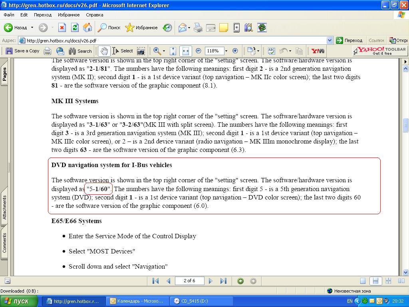Open the zoom percentage dropdown
The width and height of the screenshot is (409, 307).
[x=226, y=51]
